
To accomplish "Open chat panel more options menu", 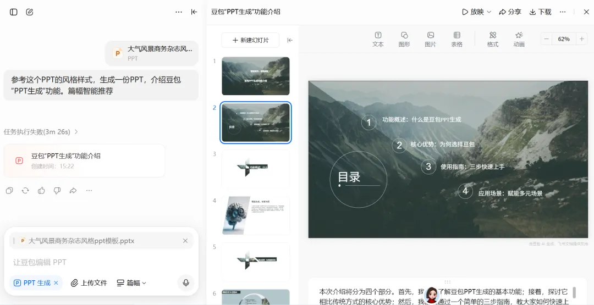I will coord(179,12).
